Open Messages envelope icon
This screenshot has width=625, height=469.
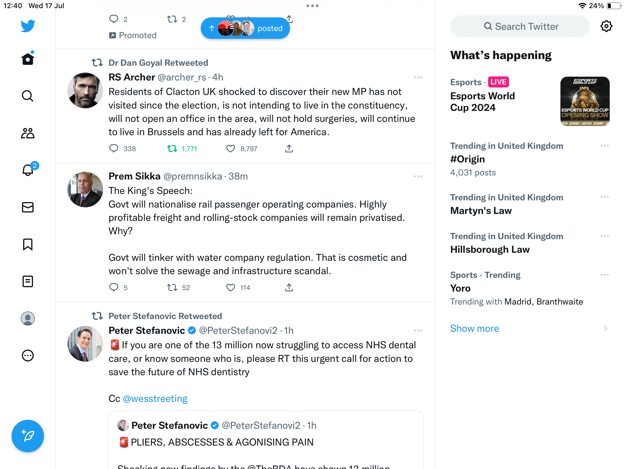[x=28, y=207]
